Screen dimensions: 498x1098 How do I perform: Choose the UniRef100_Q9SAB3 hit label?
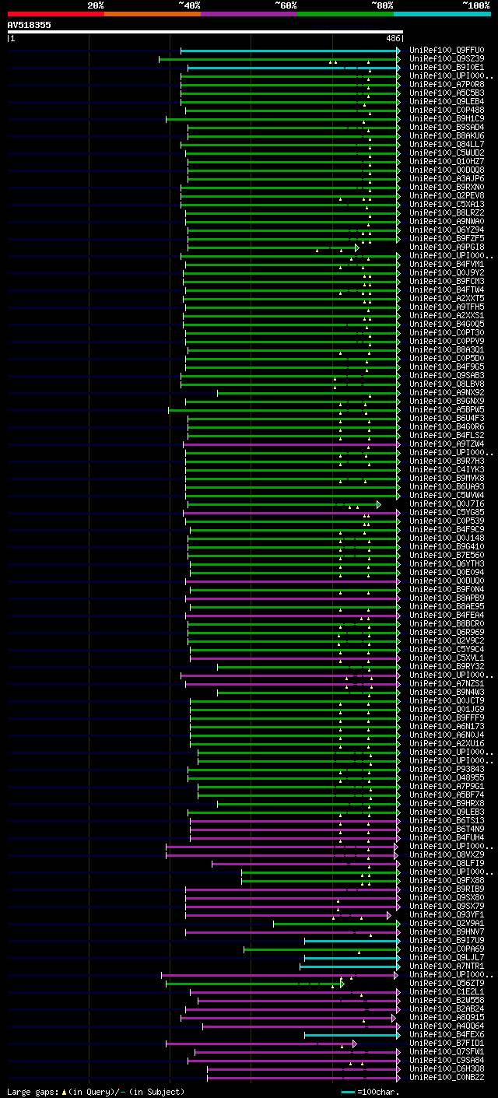pyautogui.click(x=447, y=376)
